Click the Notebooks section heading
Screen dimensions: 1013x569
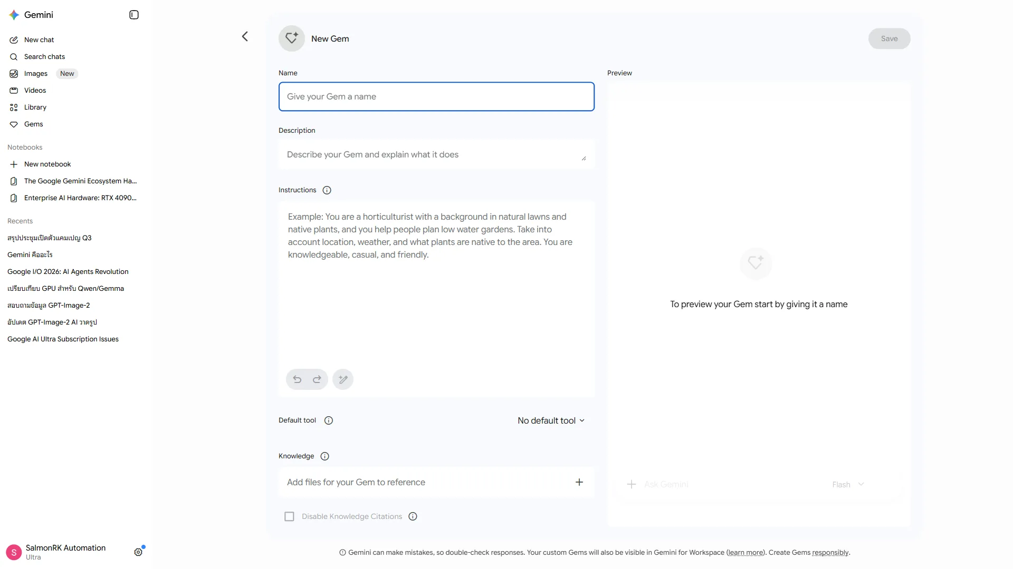[25, 148]
